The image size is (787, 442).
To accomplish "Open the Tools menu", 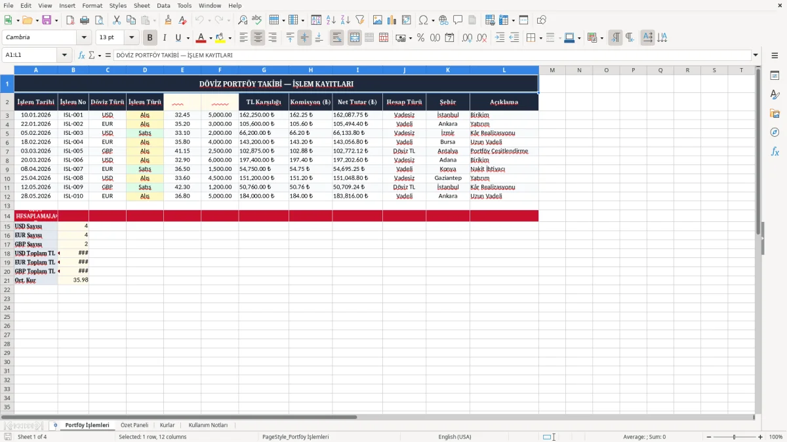I will point(184,5).
